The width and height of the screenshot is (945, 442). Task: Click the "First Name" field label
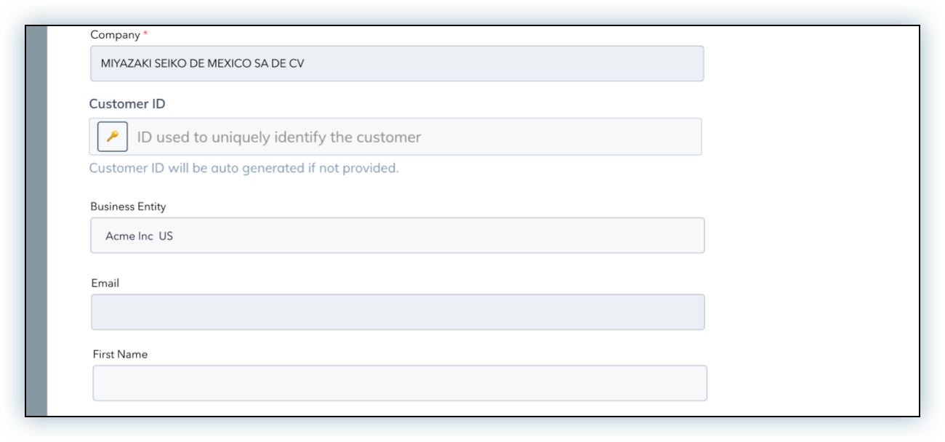click(x=120, y=354)
